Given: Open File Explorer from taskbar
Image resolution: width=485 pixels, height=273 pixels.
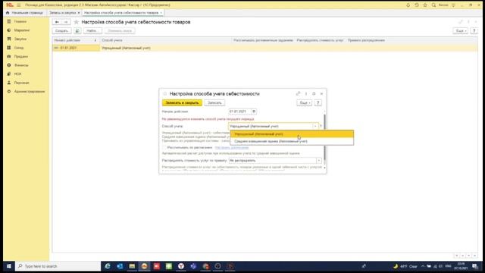Looking at the screenshot, I should [x=132, y=266].
